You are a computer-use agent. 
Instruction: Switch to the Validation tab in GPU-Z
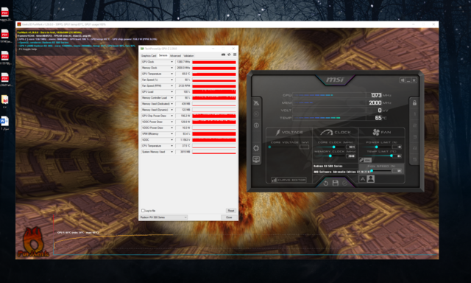(x=188, y=55)
